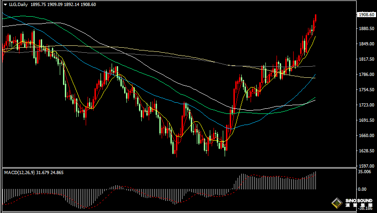Click the 1723.00 price axis label
Viewport: 377px width, 213px height.
point(366,105)
